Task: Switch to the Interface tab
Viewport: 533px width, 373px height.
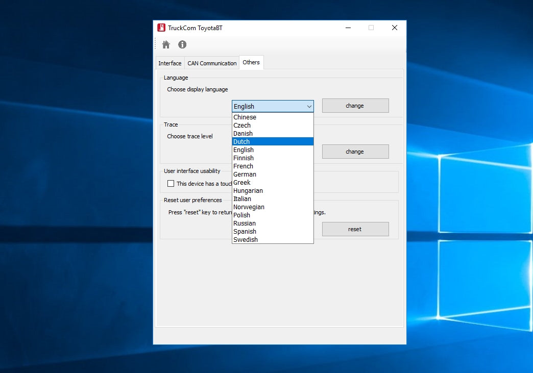Action: tap(170, 63)
